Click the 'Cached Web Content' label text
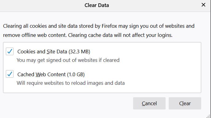 coord(42,74)
